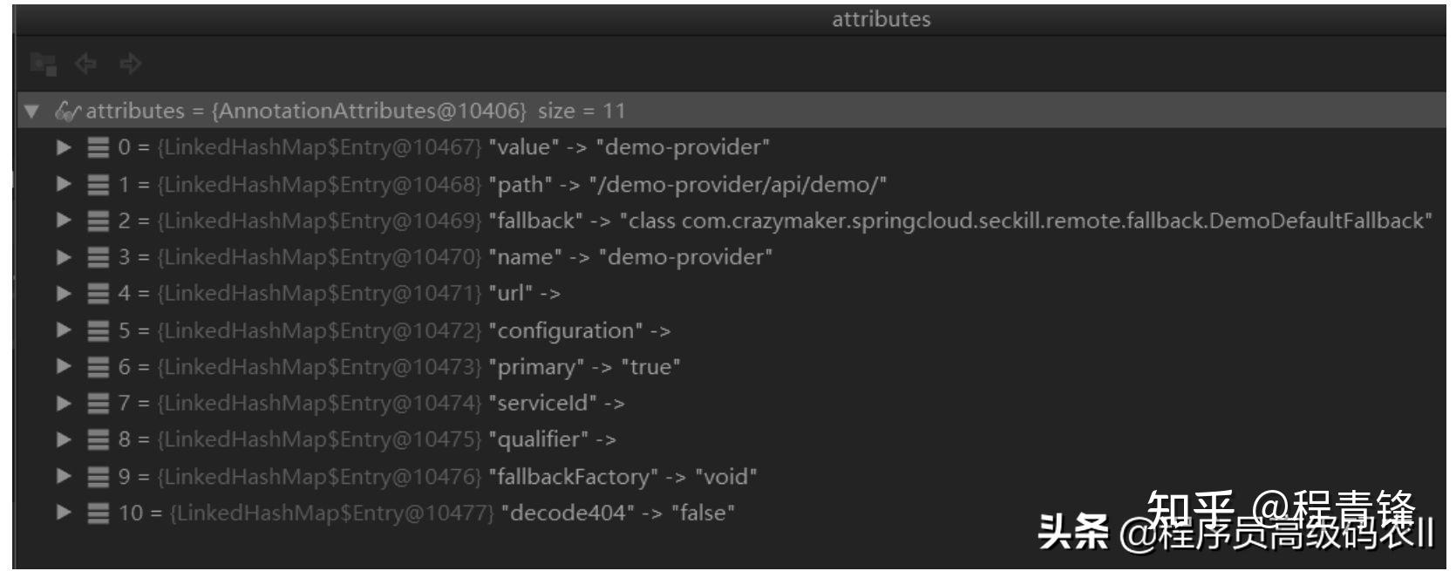Select the "name" -> "demo-provider" row
Viewport: 1456px width, 571px height.
629,257
